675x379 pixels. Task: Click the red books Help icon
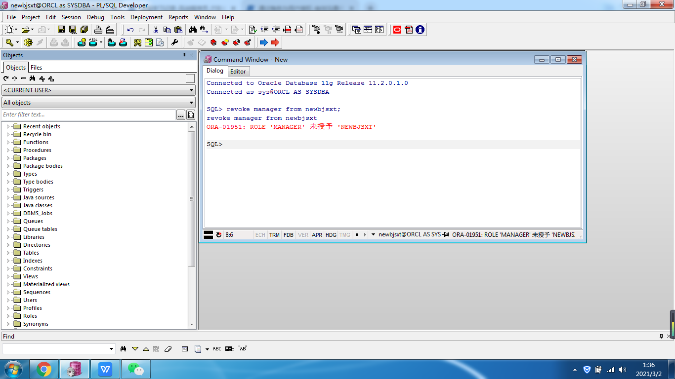[213, 42]
